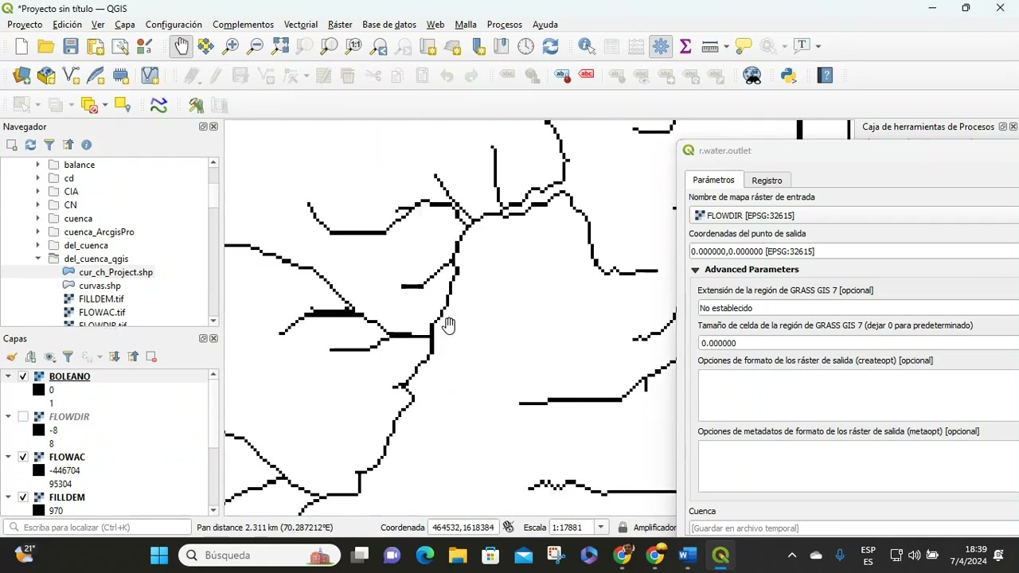The width and height of the screenshot is (1019, 573).
Task: Open layer styling brush in Capas panel
Action: click(x=11, y=357)
